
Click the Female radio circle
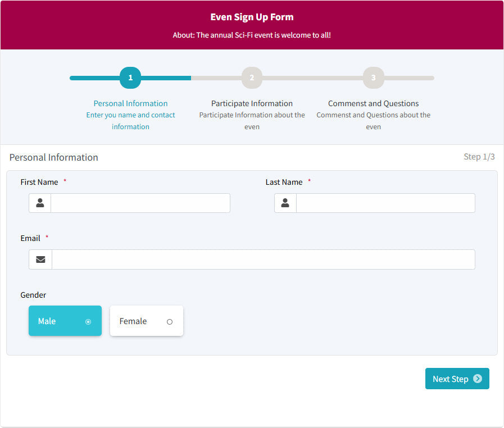click(x=169, y=321)
